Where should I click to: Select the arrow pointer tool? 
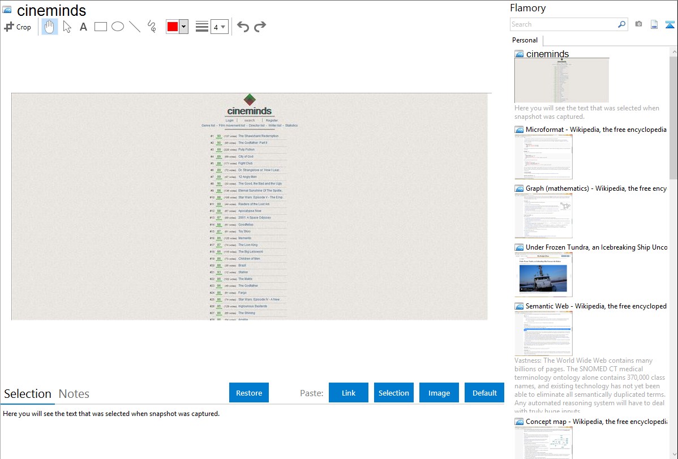coord(67,27)
